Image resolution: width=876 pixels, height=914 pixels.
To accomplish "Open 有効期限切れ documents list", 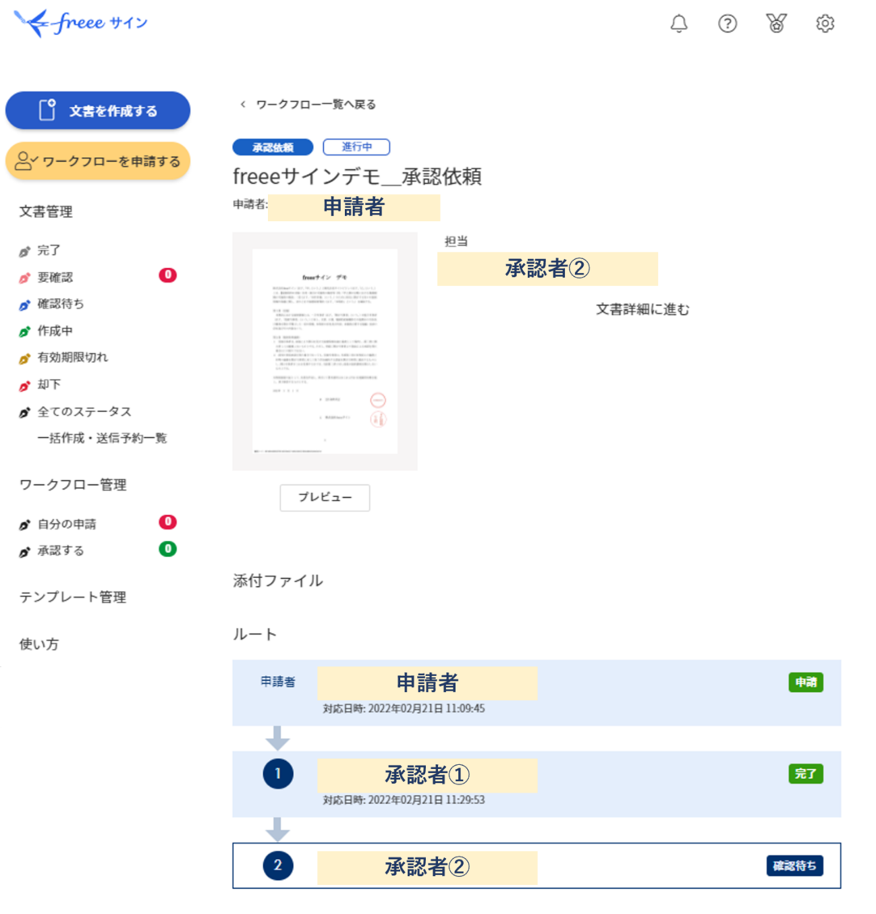I will click(x=72, y=358).
